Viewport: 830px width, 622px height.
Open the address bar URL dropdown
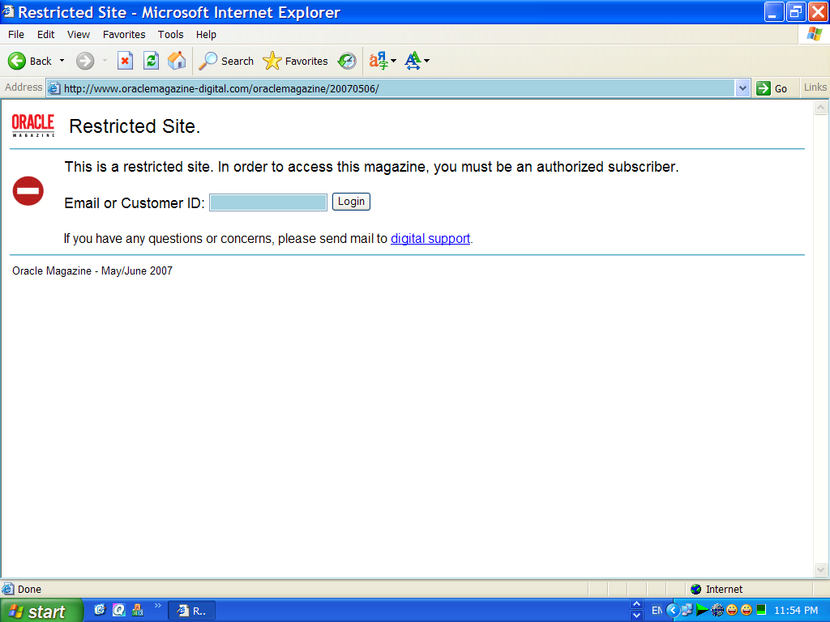click(743, 88)
